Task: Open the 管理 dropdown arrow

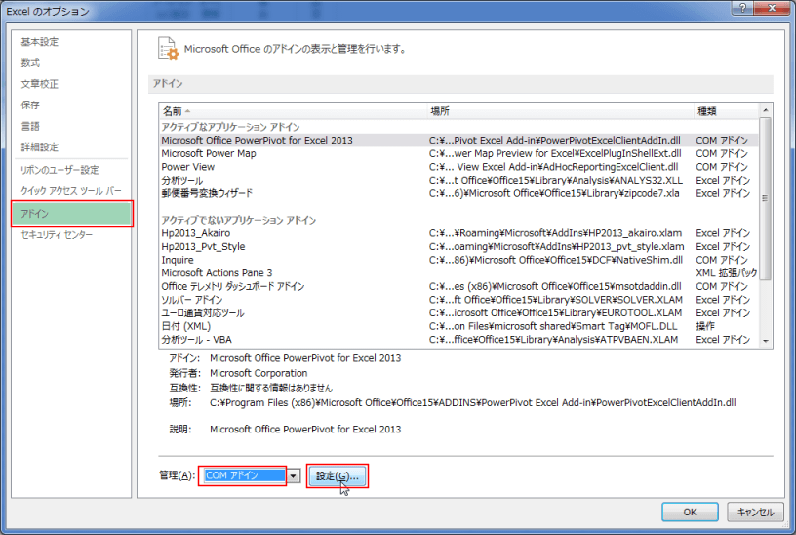Action: point(294,476)
